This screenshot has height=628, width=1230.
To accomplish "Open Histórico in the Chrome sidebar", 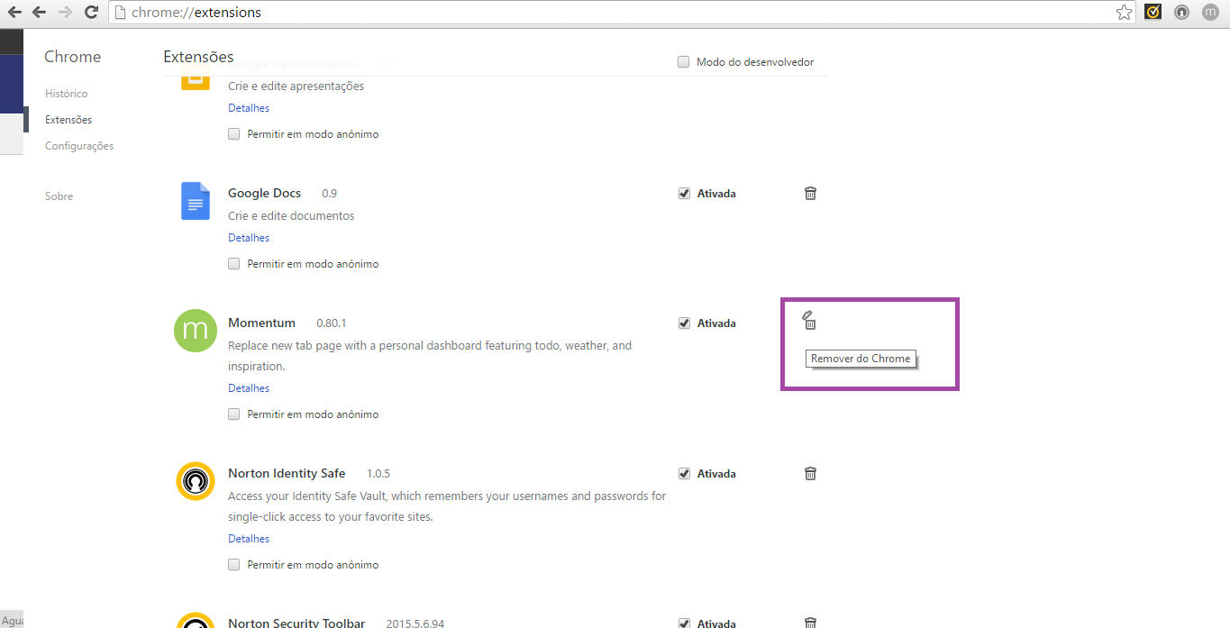I will coord(67,94).
